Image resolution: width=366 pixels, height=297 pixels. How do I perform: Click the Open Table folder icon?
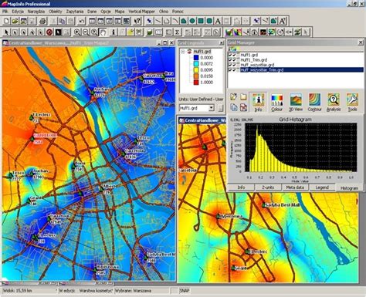pyautogui.click(x=15, y=21)
